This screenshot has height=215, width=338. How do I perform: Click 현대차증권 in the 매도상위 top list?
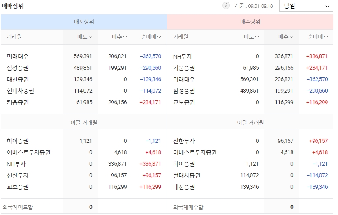20,91
